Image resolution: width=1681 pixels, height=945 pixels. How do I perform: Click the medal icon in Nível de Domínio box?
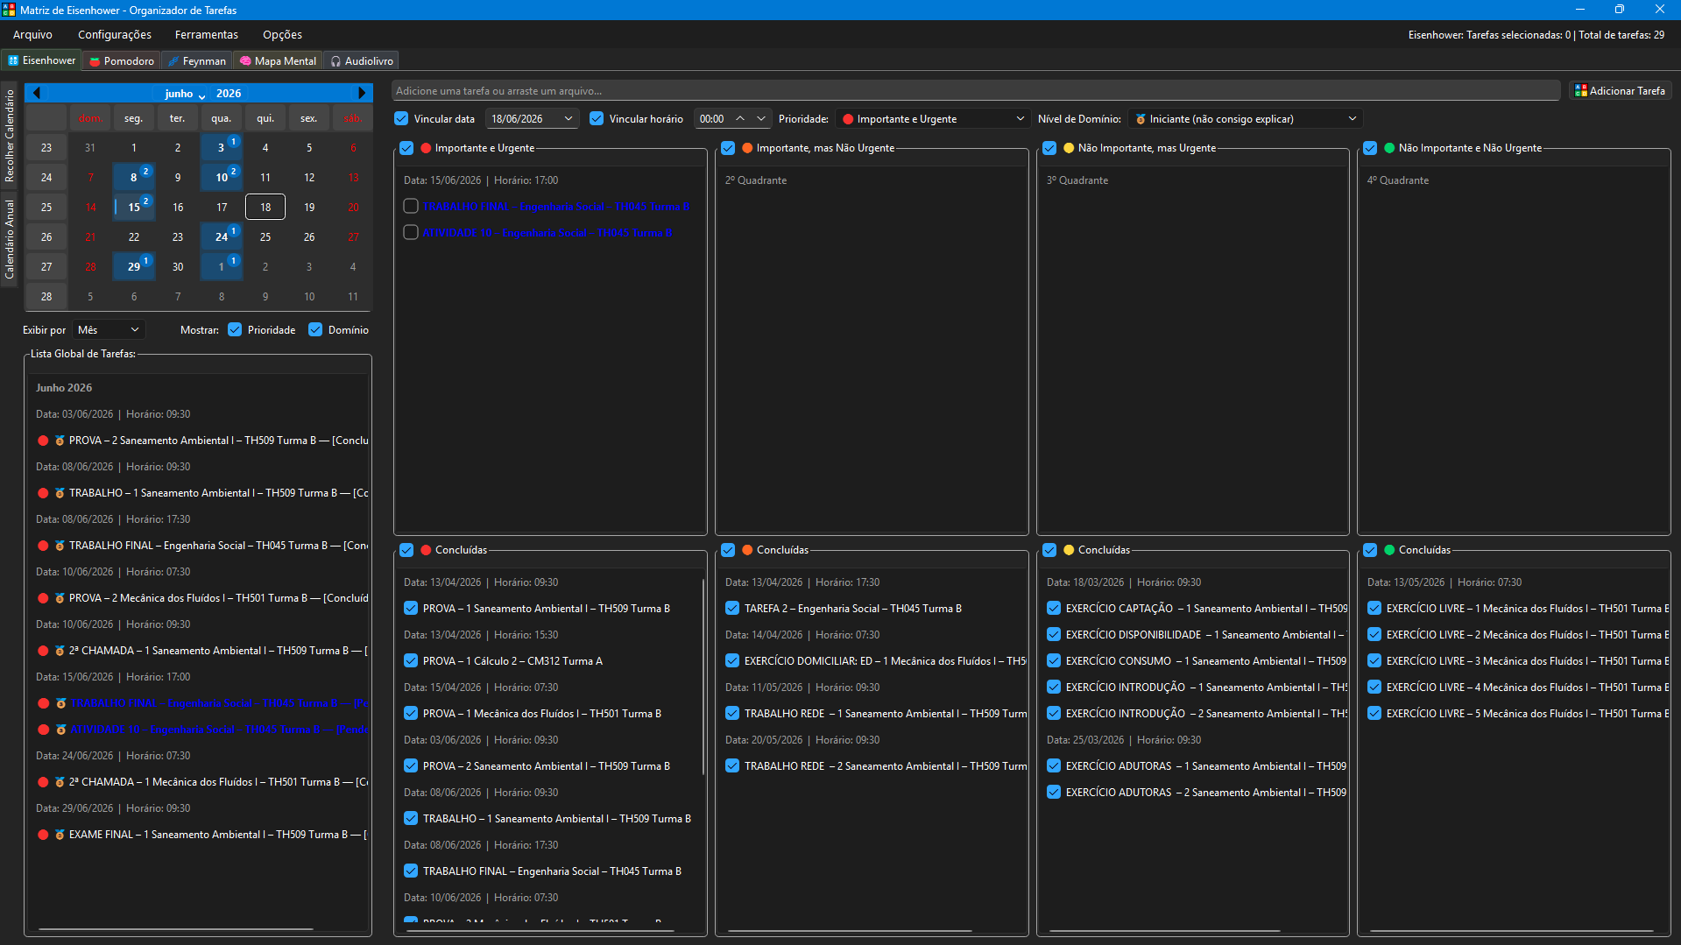(x=1141, y=119)
